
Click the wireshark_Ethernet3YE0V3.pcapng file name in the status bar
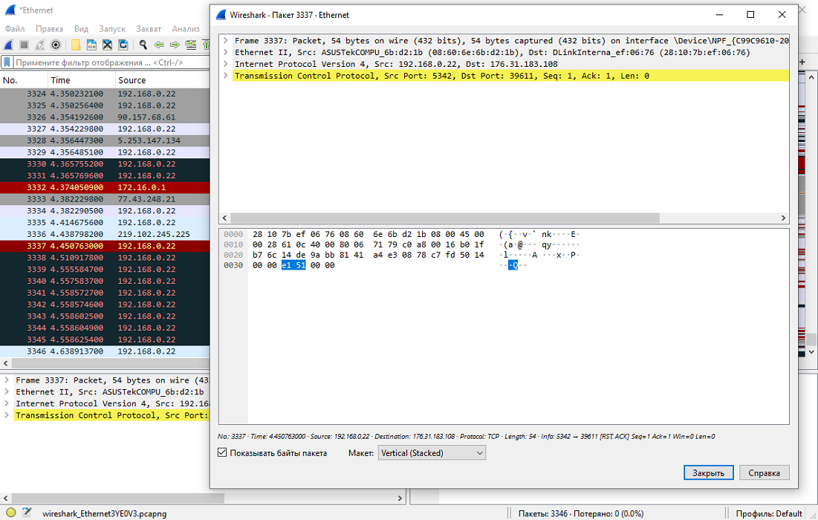click(104, 513)
